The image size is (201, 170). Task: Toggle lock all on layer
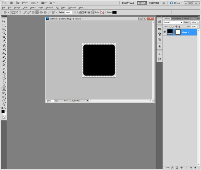[x=180, y=26]
